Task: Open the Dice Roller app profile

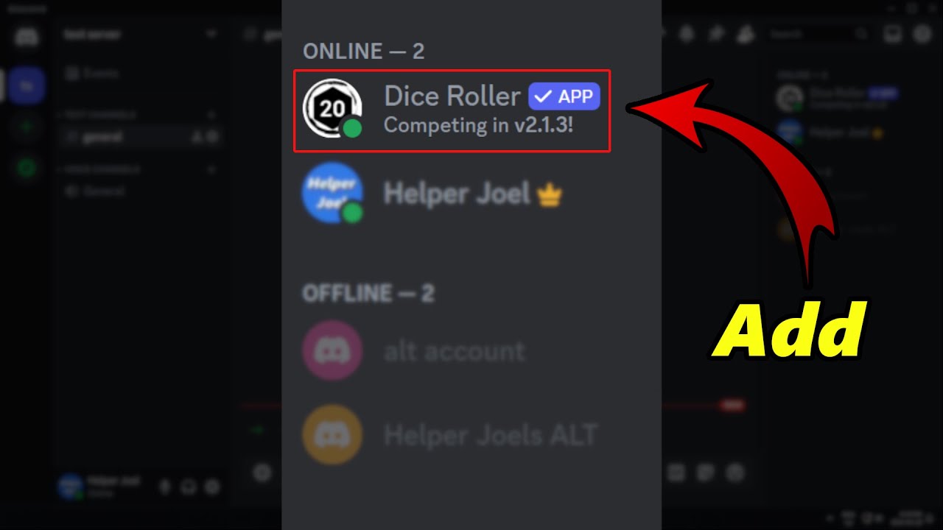Action: [x=452, y=110]
